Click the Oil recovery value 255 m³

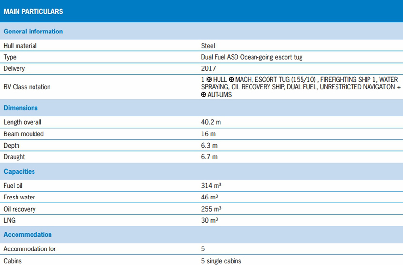pyautogui.click(x=211, y=209)
